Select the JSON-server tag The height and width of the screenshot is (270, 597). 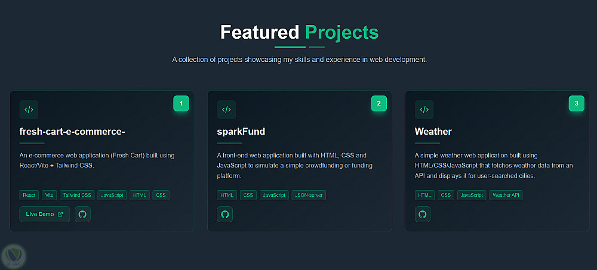(309, 195)
